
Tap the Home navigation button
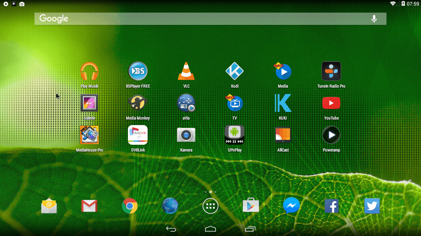211,229
